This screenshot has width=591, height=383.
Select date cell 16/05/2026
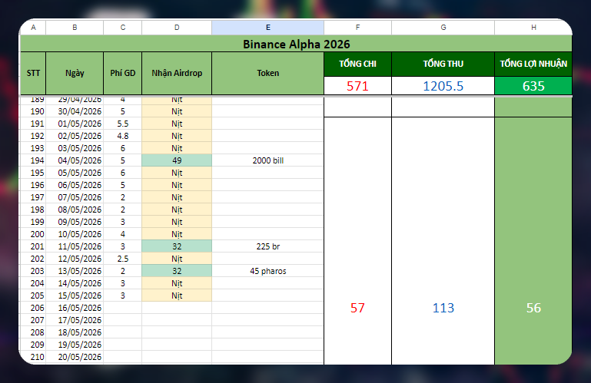tap(75, 308)
